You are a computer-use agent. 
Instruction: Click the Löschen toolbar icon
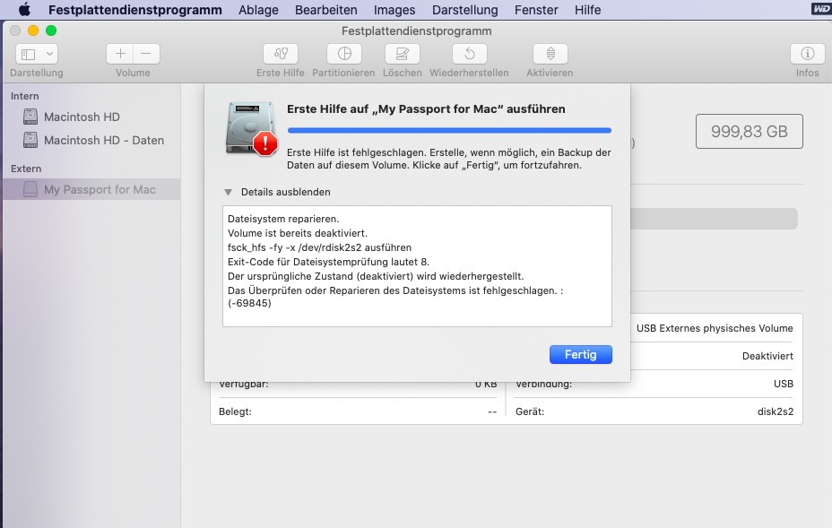tap(403, 54)
